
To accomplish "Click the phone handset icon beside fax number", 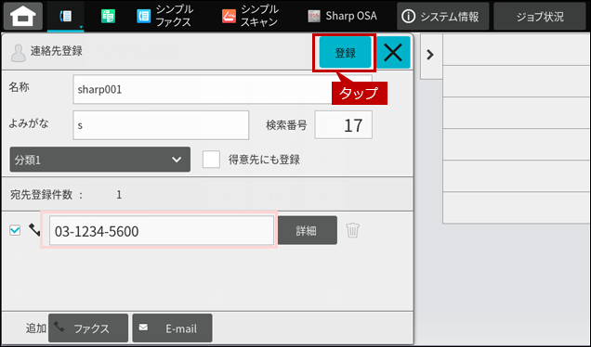I will tap(34, 229).
